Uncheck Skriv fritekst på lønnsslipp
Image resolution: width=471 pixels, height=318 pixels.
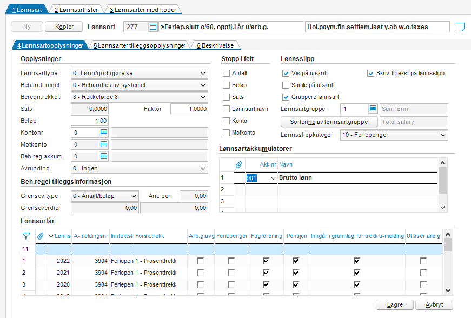click(370, 73)
